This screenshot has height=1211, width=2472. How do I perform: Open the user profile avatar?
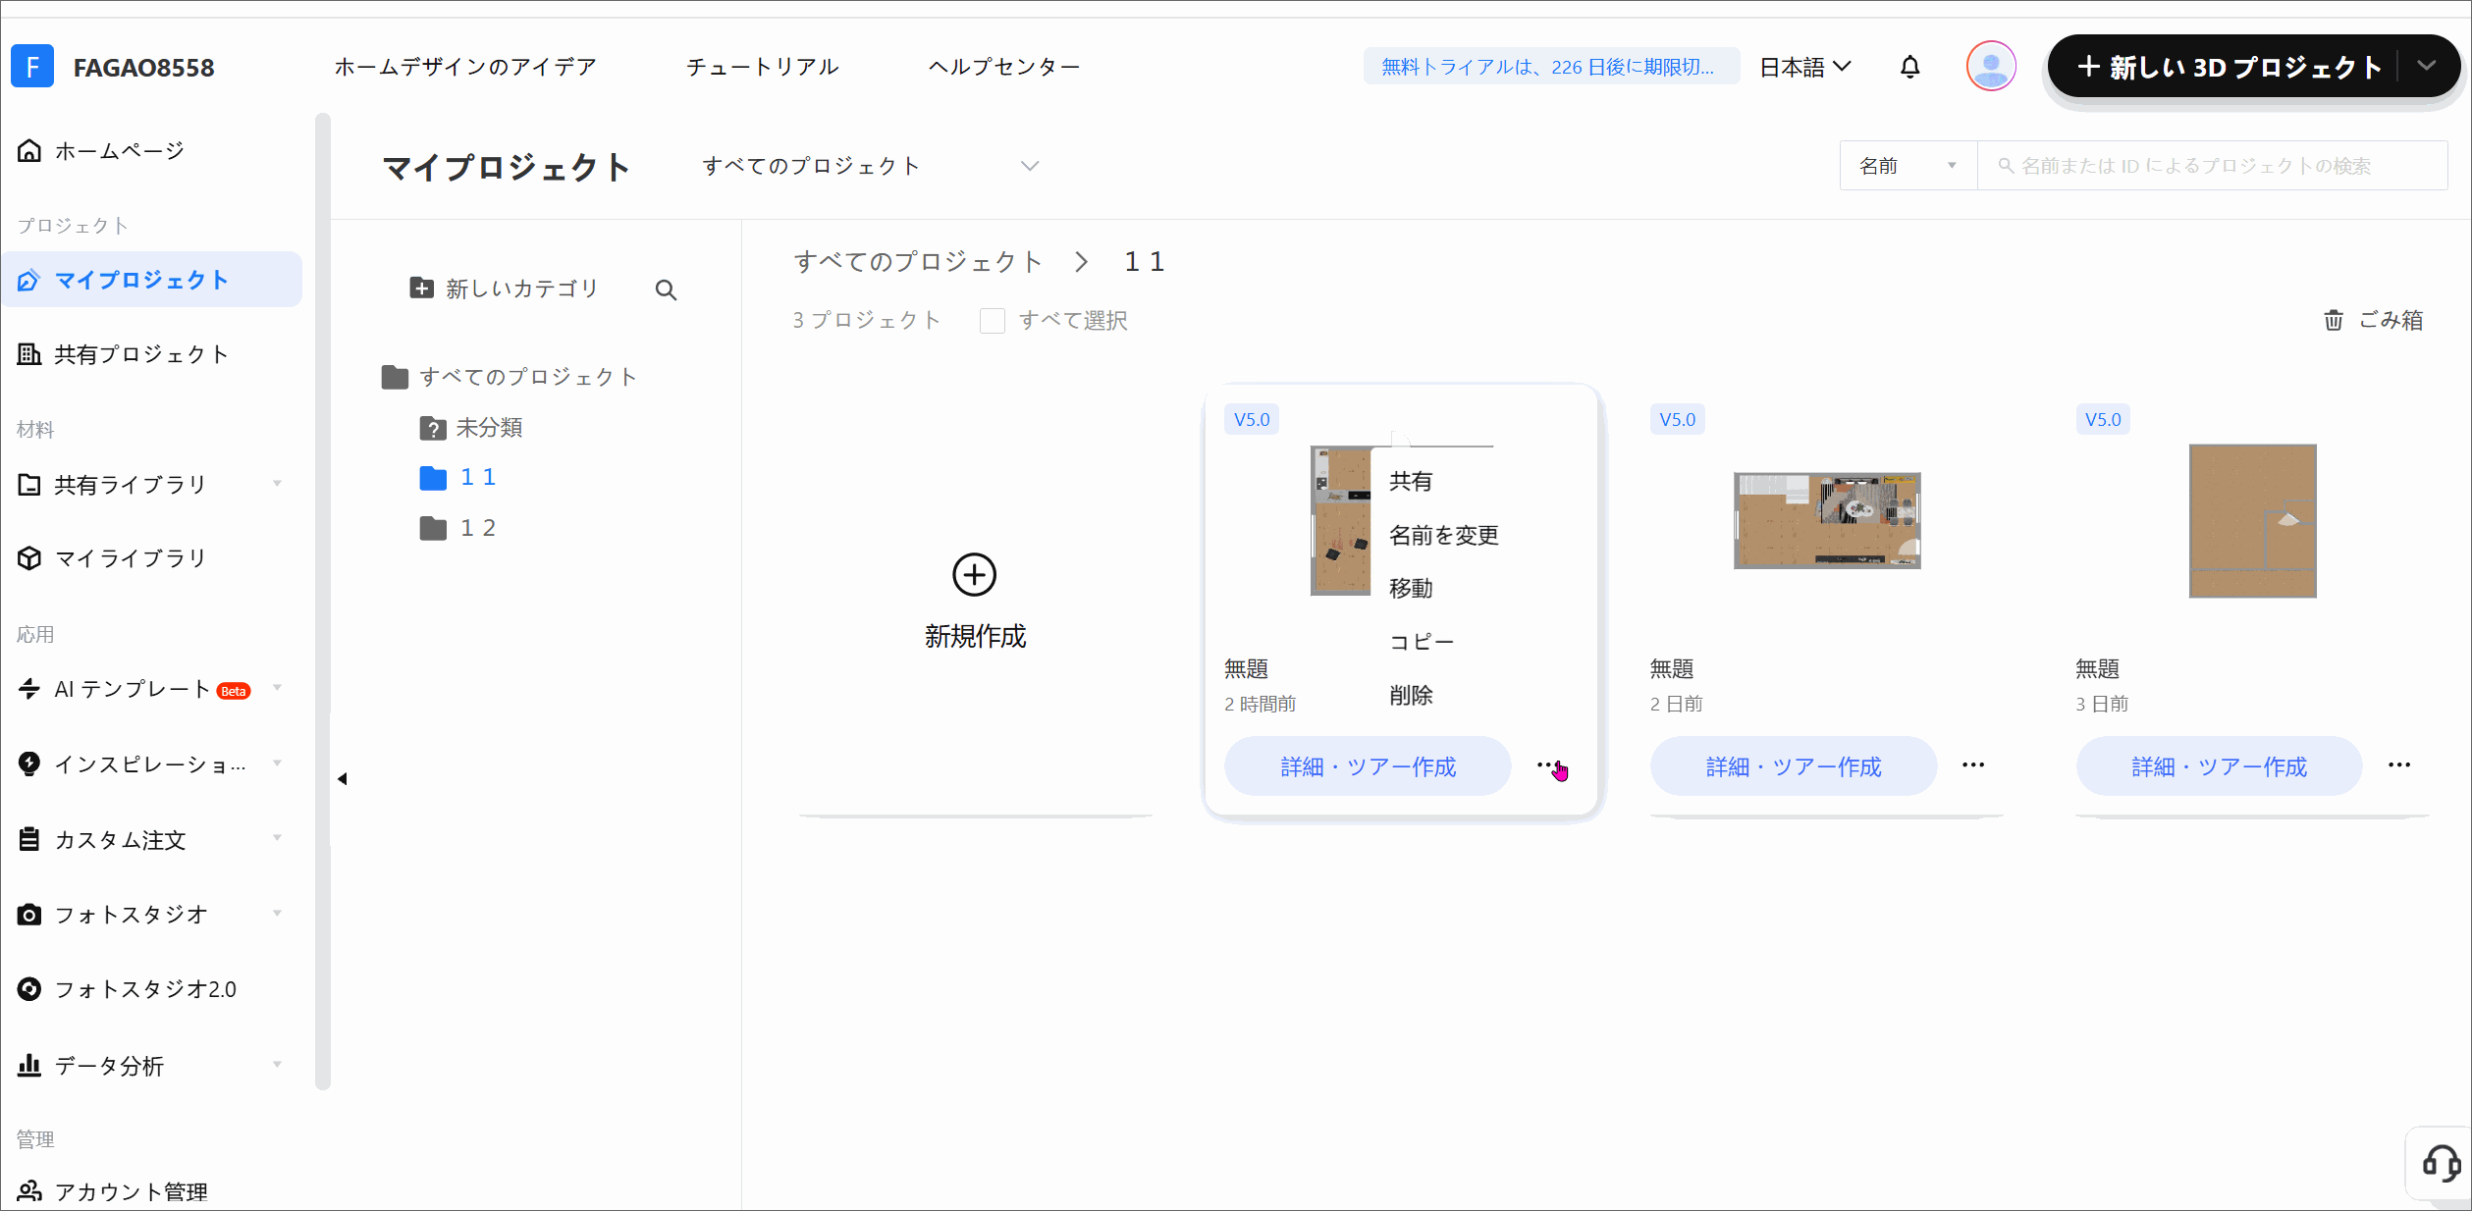[x=1991, y=67]
